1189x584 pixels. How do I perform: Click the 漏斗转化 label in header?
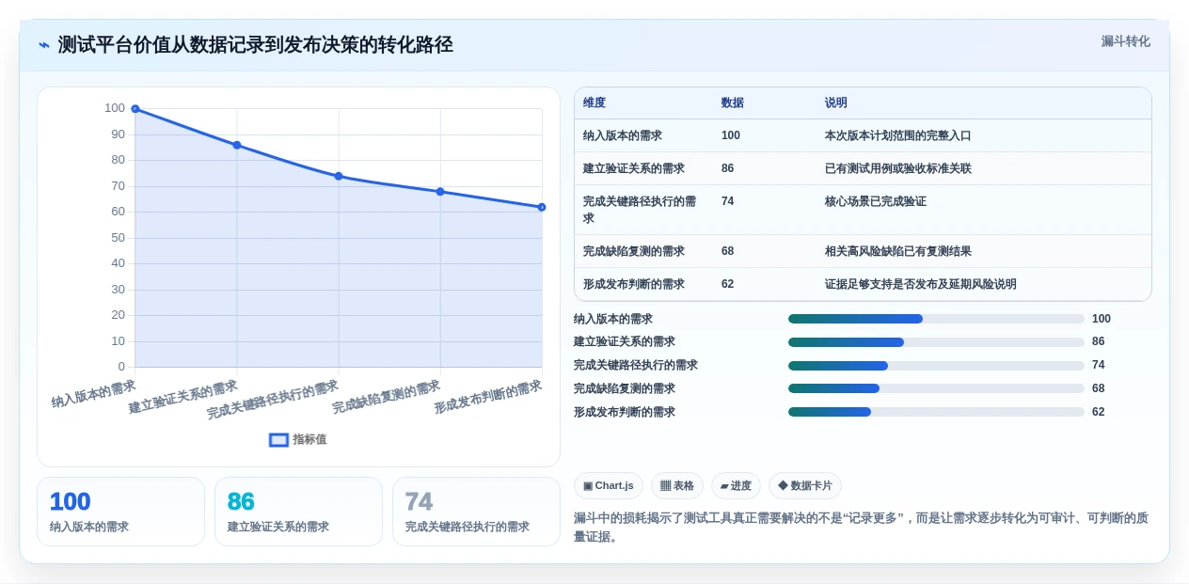(x=1125, y=41)
